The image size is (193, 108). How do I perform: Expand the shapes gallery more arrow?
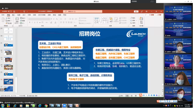(x=108, y=22)
